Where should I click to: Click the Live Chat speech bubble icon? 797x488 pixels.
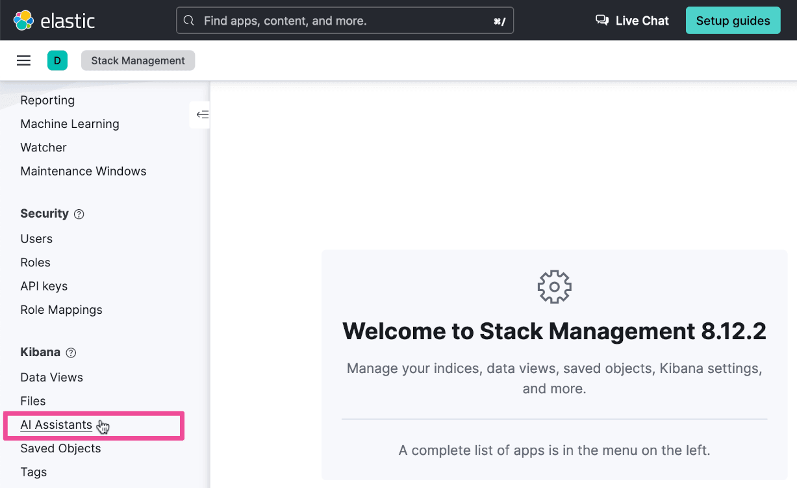pos(601,21)
